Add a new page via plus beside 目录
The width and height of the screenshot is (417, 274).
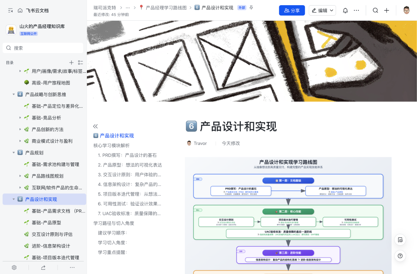coord(71,62)
